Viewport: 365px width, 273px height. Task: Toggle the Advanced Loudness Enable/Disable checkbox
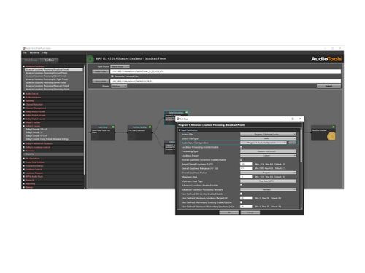tap(242, 185)
